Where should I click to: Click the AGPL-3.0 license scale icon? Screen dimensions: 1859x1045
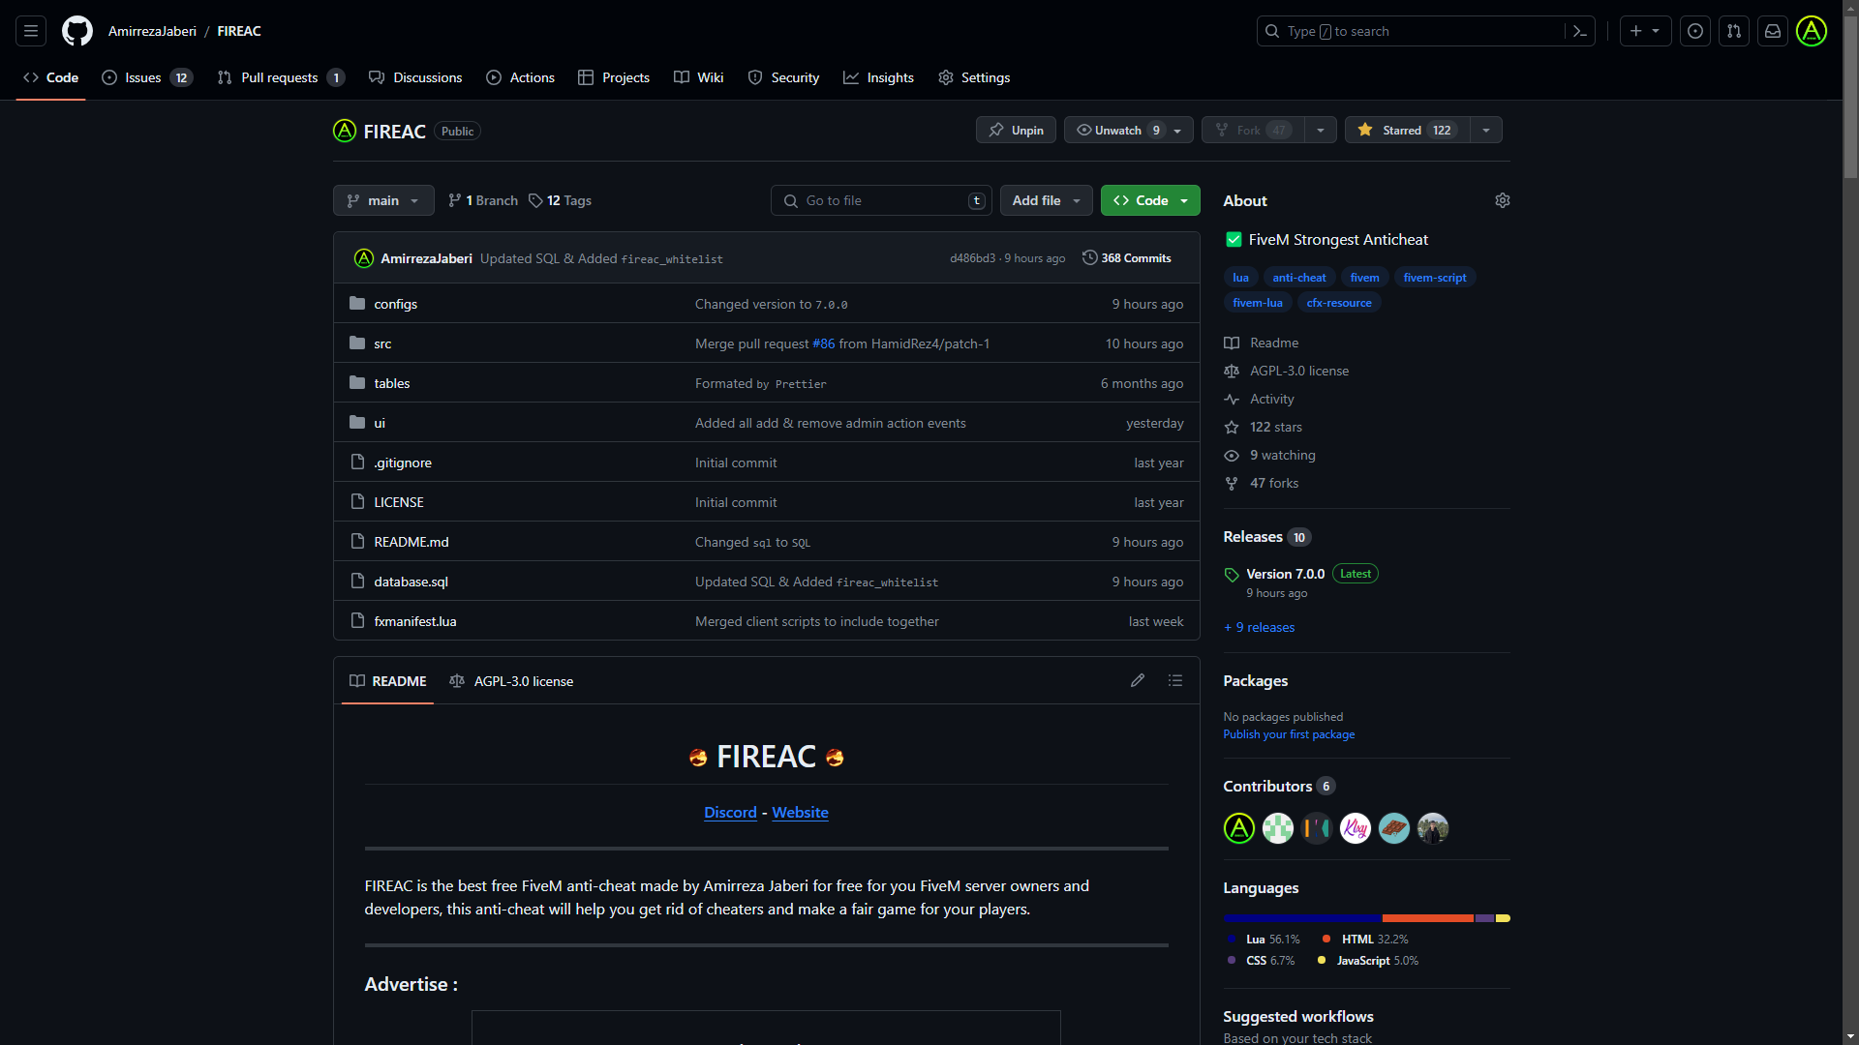pos(1232,371)
